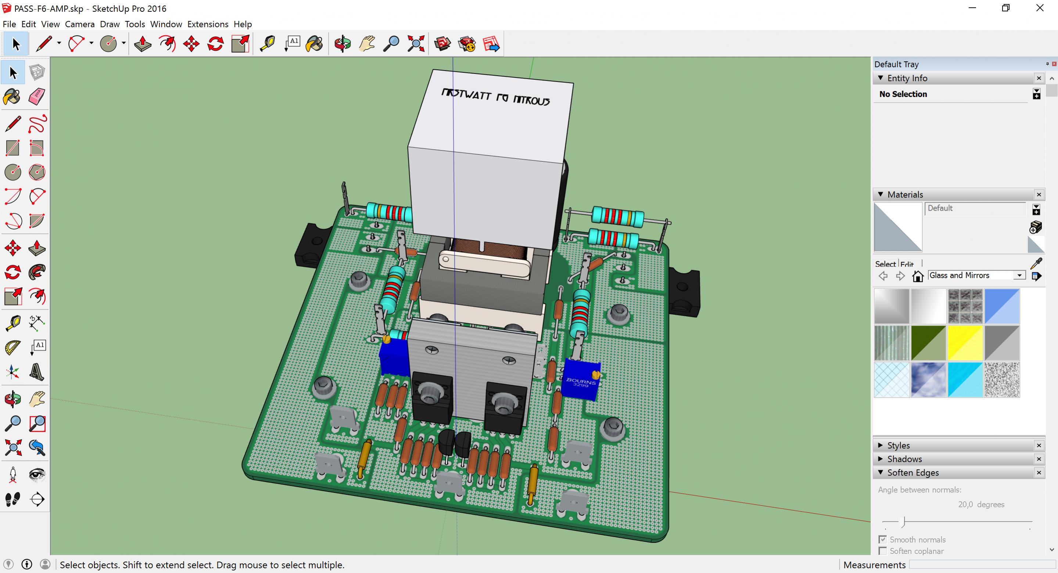Open the Extensions menu
Screen dimensions: 1058x573
pos(208,24)
